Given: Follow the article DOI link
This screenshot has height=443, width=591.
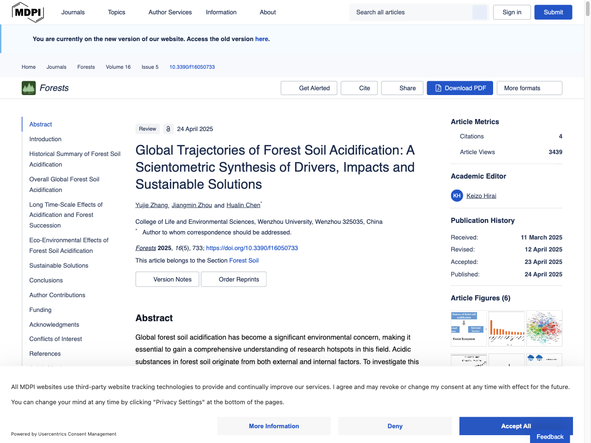Looking at the screenshot, I should pos(252,248).
